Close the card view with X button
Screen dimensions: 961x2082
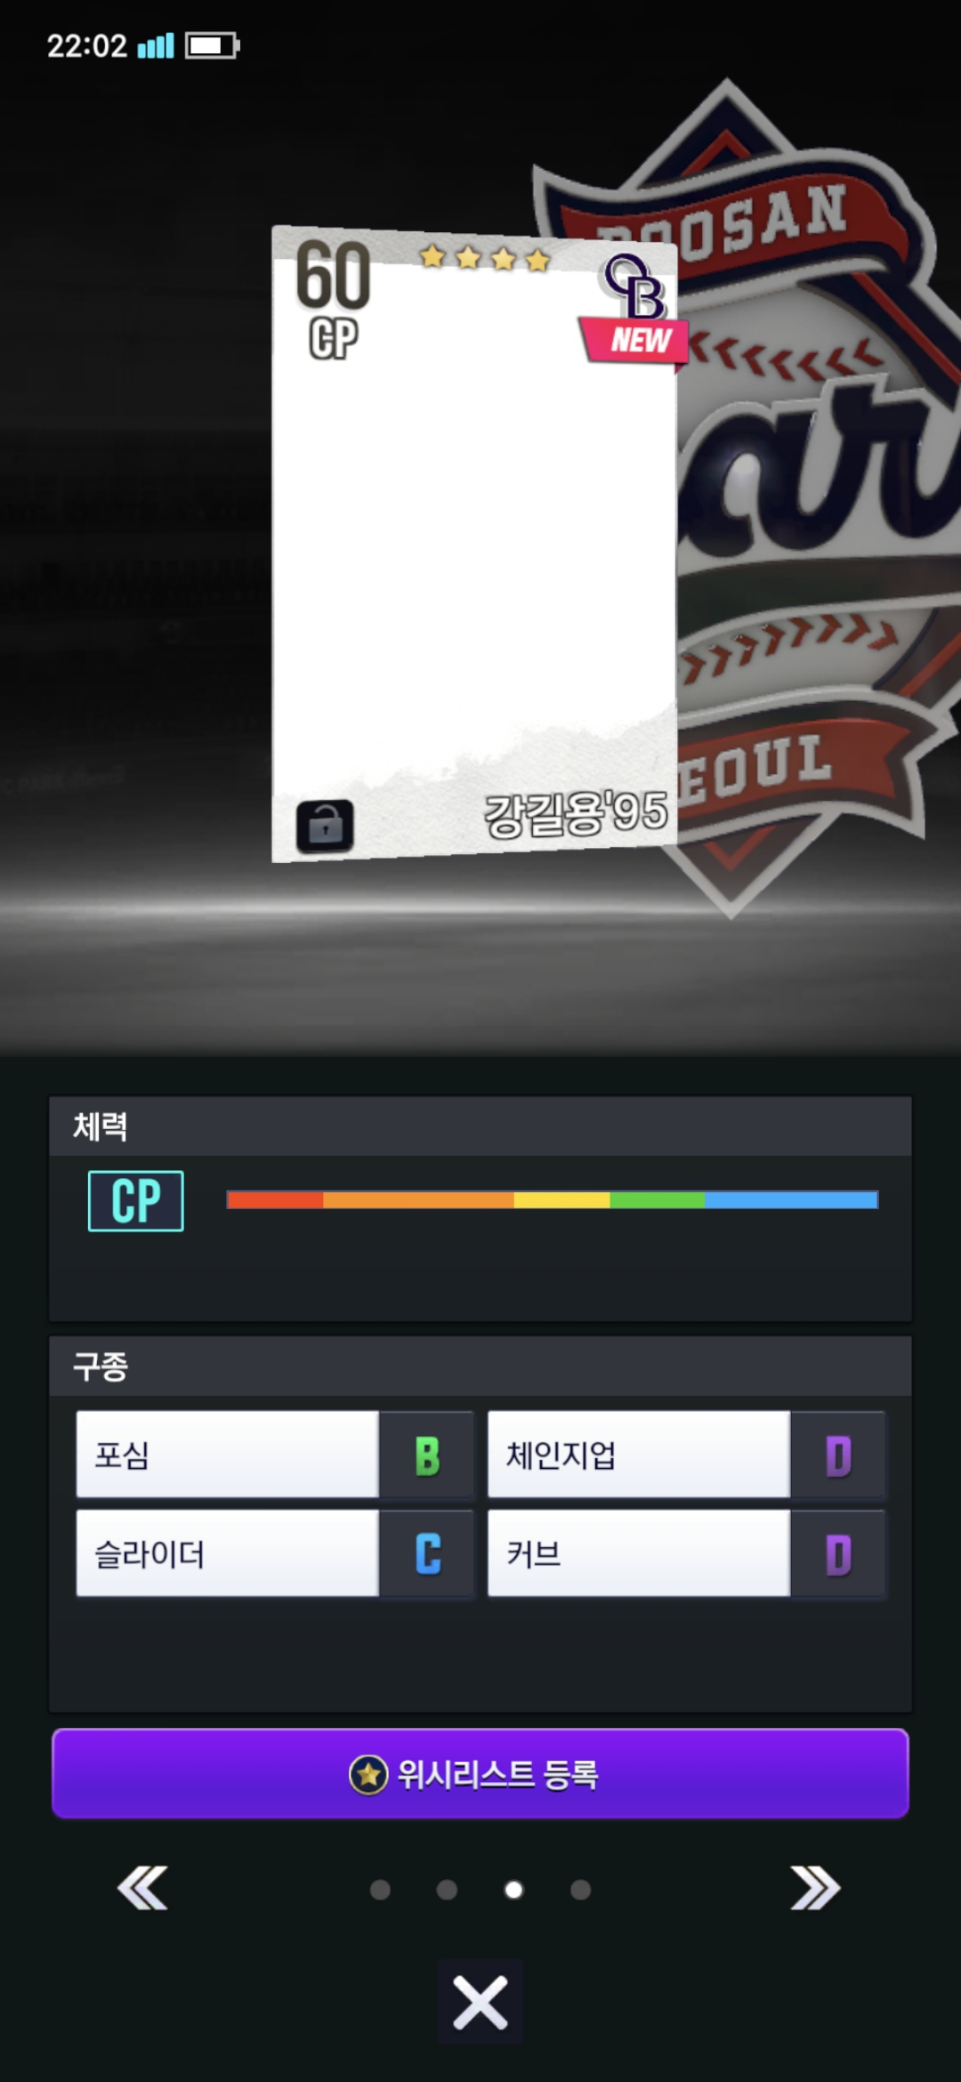(x=480, y=2002)
